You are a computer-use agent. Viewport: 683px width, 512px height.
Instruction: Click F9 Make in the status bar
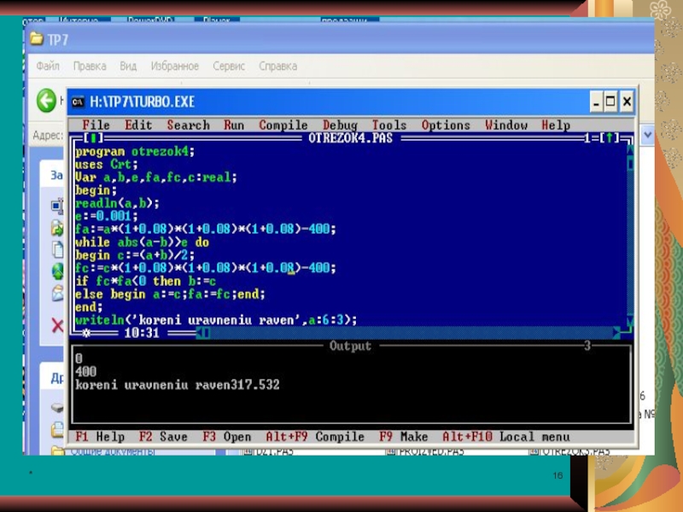403,437
